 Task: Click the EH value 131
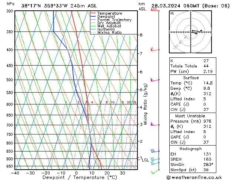tap(207, 154)
